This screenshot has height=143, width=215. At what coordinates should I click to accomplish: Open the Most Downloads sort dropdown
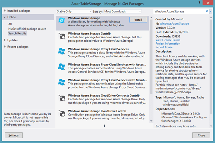coord(120,11)
